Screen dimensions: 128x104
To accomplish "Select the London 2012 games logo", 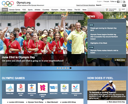I will pyautogui.click(x=43, y=88).
